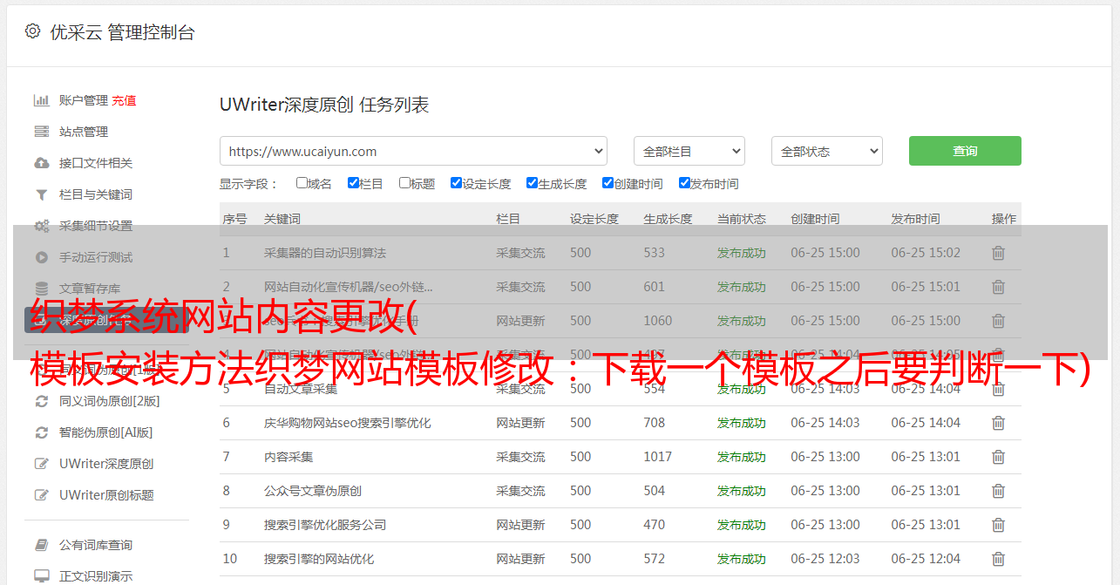This screenshot has width=1120, height=585.
Task: Click the 发布时间 column header
Action: pos(915,219)
